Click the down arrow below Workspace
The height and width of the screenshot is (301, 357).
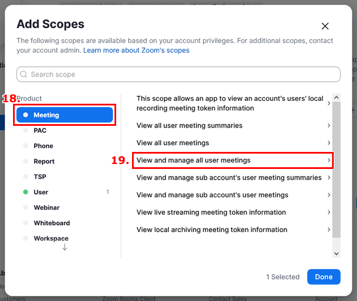[65, 247]
